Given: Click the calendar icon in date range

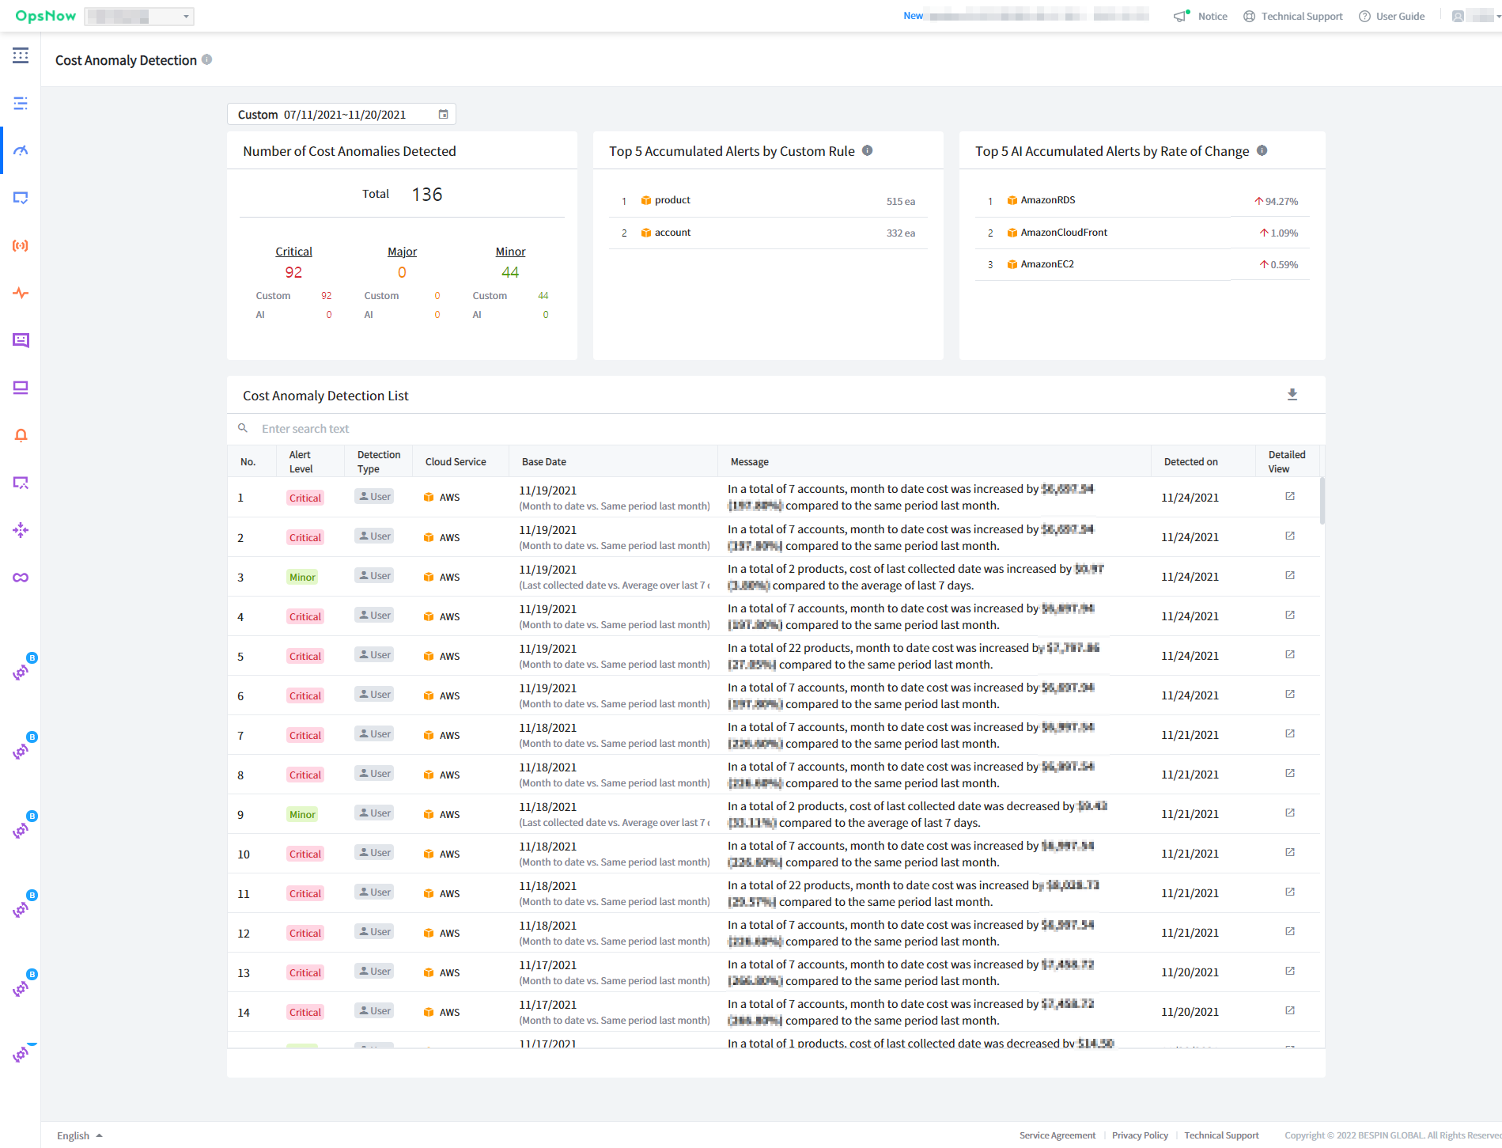Looking at the screenshot, I should (x=444, y=115).
